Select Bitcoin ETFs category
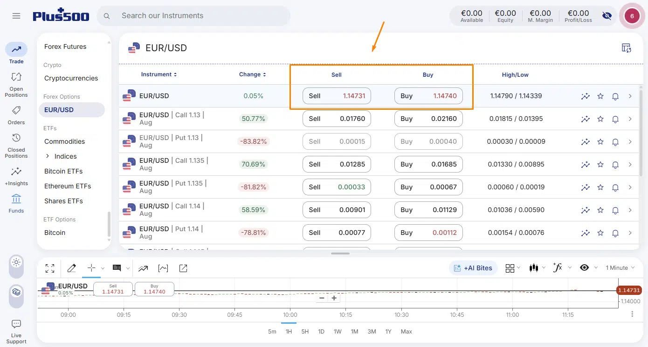Screen dimensions: 648x347 pyautogui.click(x=63, y=171)
